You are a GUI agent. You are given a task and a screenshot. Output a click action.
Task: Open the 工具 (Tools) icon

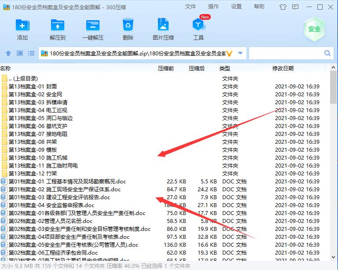pyautogui.click(x=198, y=25)
